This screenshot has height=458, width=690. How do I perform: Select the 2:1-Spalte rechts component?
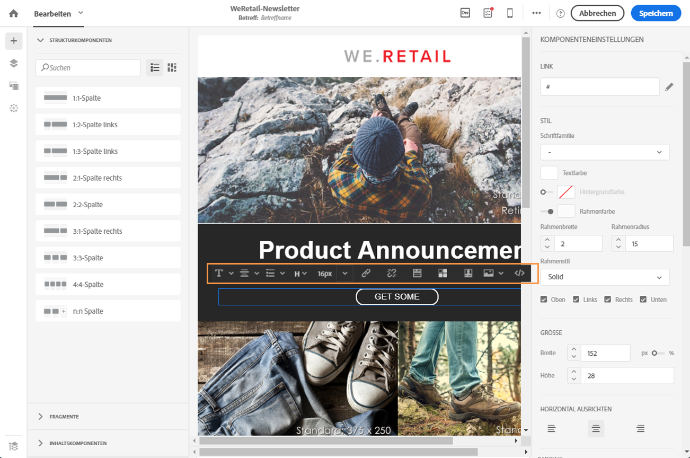(x=108, y=178)
